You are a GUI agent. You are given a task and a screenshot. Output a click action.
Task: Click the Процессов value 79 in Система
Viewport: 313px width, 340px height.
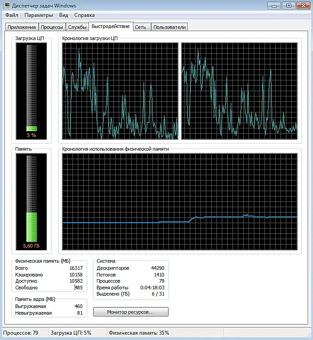click(161, 281)
